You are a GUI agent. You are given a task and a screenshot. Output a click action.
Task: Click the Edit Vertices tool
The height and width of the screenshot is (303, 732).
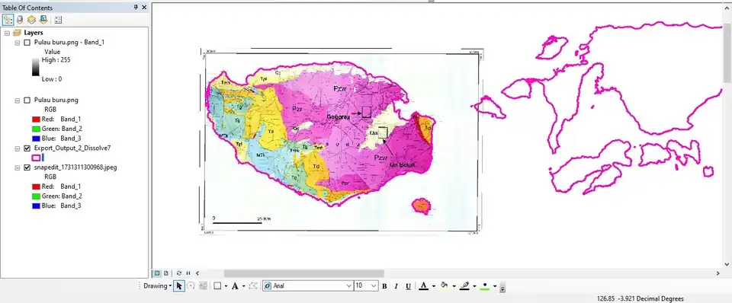(x=253, y=285)
